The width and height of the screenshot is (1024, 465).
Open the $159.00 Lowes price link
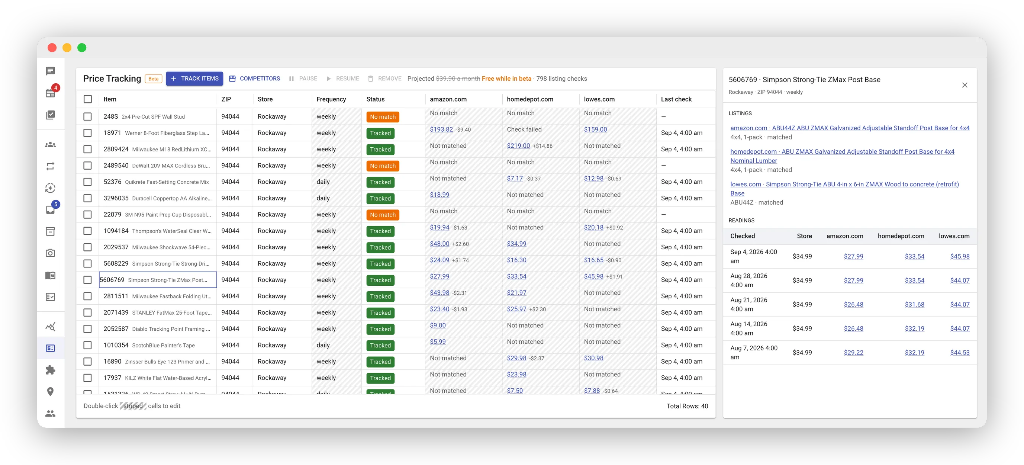(x=596, y=129)
